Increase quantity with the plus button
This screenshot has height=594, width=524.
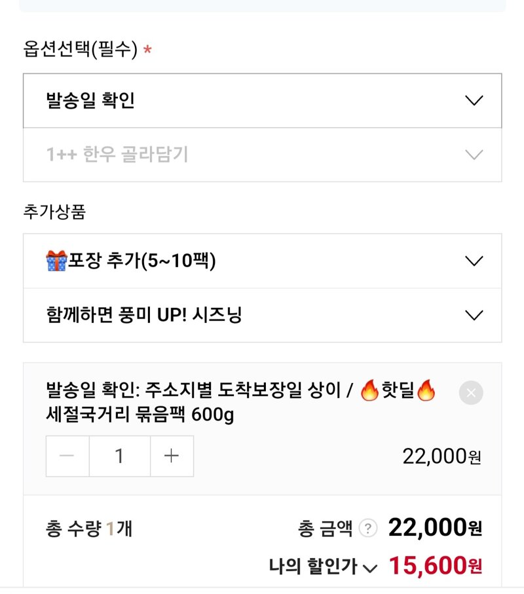coord(172,456)
